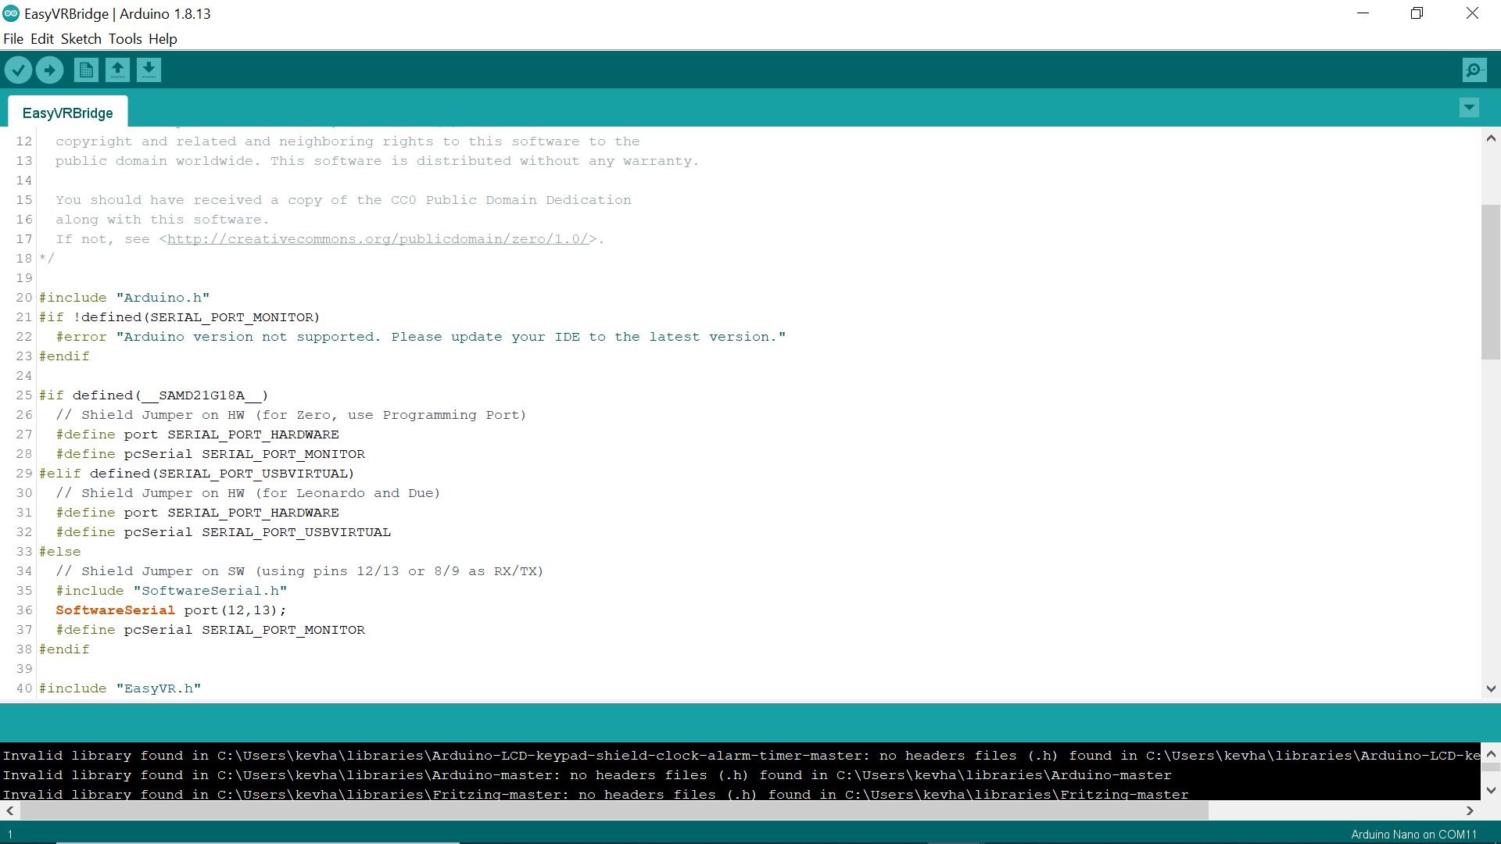The height and width of the screenshot is (844, 1501).
Task: Open the Tools menu
Action: click(125, 38)
